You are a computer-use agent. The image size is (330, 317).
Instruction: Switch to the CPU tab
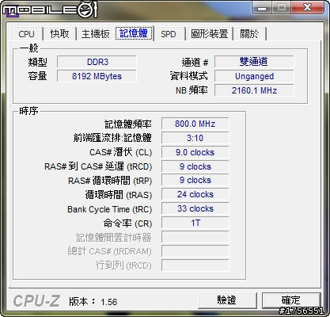27,34
